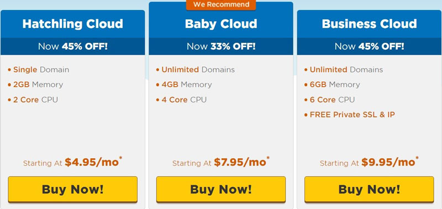Buy the Business Cloud plan
The width and height of the screenshot is (442, 209).
(369, 189)
